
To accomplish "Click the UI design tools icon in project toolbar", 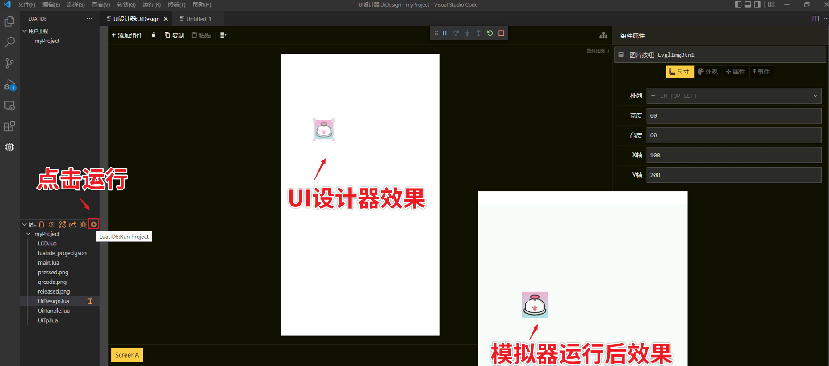I will (63, 224).
